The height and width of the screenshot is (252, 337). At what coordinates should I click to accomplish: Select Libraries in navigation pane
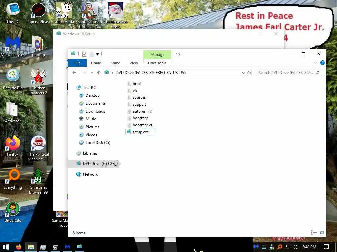tap(87, 153)
